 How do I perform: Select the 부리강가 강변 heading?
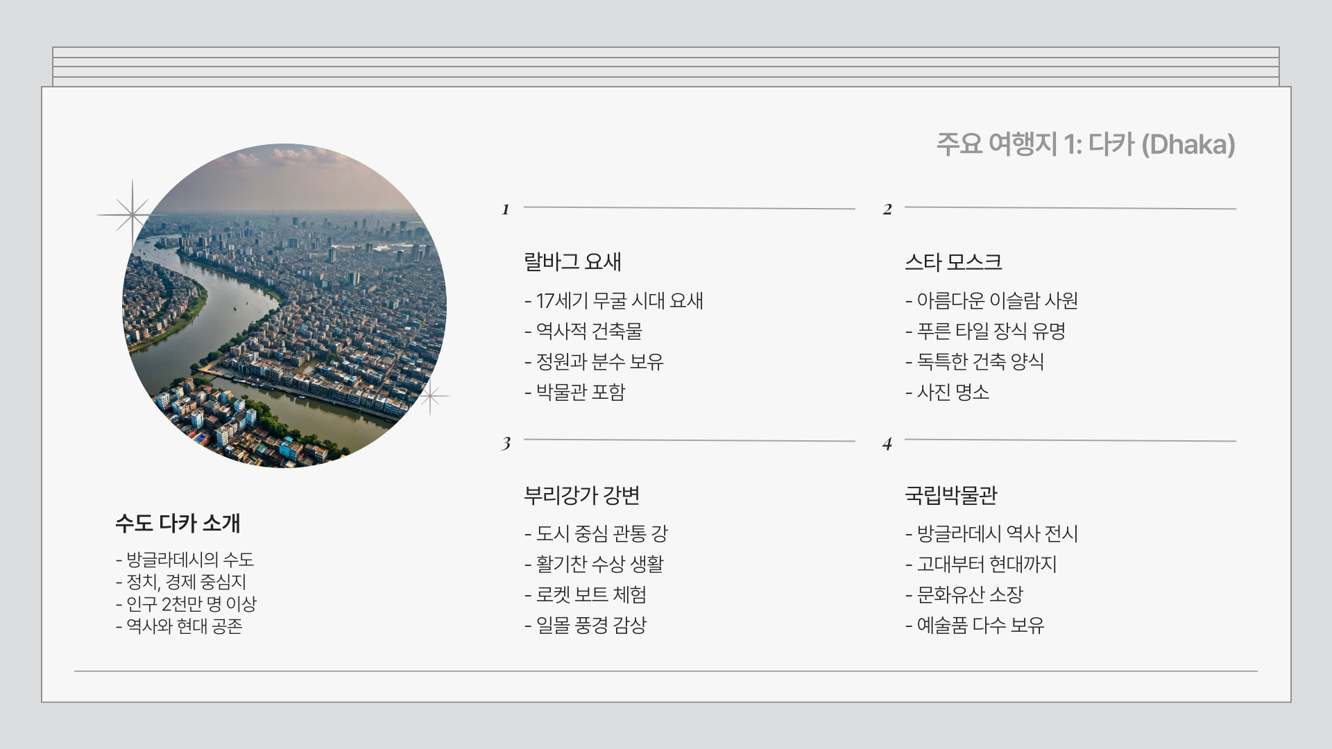[x=581, y=495]
